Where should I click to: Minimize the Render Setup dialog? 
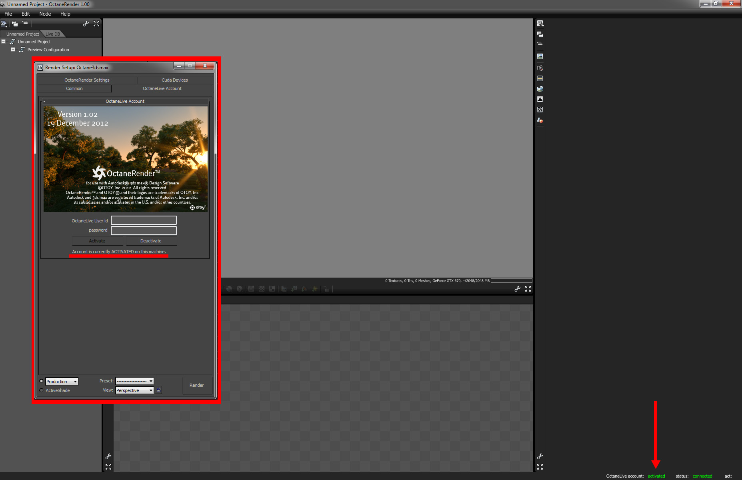(179, 66)
